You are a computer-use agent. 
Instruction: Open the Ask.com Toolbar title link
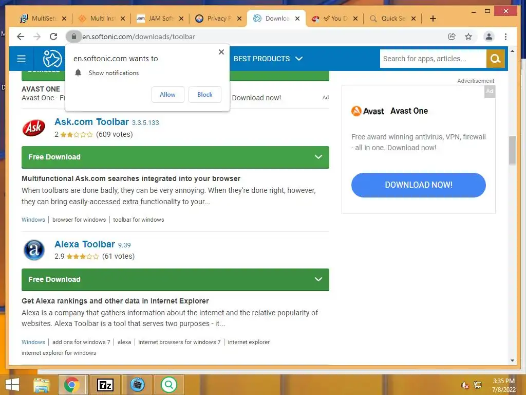[91, 122]
